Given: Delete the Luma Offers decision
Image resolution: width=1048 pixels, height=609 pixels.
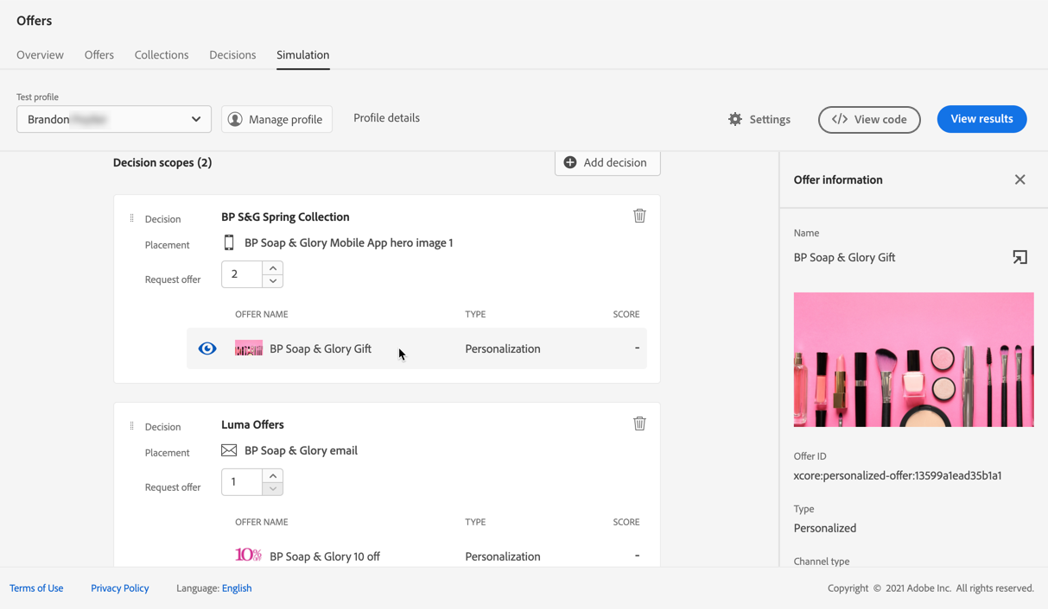Looking at the screenshot, I should click(639, 424).
